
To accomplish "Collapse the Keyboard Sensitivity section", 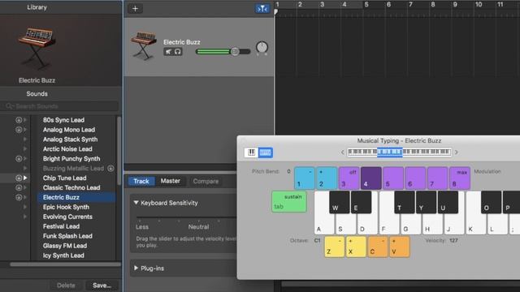I will click(x=136, y=203).
